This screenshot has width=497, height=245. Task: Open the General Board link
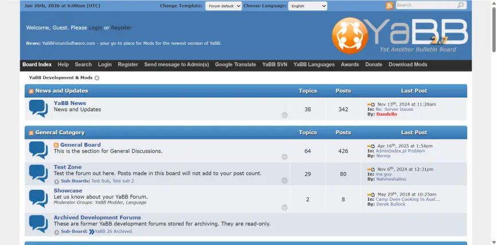80,145
